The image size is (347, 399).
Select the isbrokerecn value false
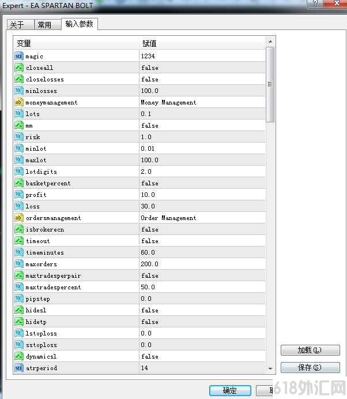[x=150, y=230]
